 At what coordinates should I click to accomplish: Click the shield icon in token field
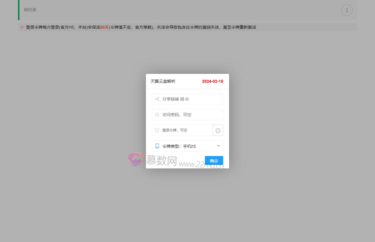point(157,130)
